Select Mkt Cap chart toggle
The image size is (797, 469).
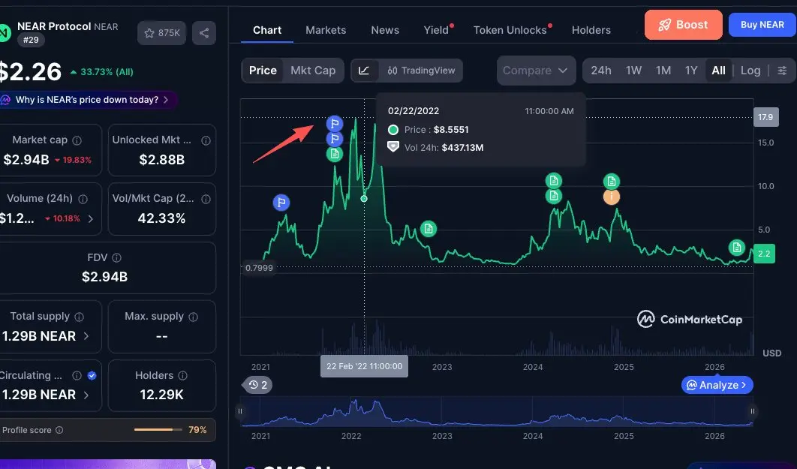[x=313, y=71]
